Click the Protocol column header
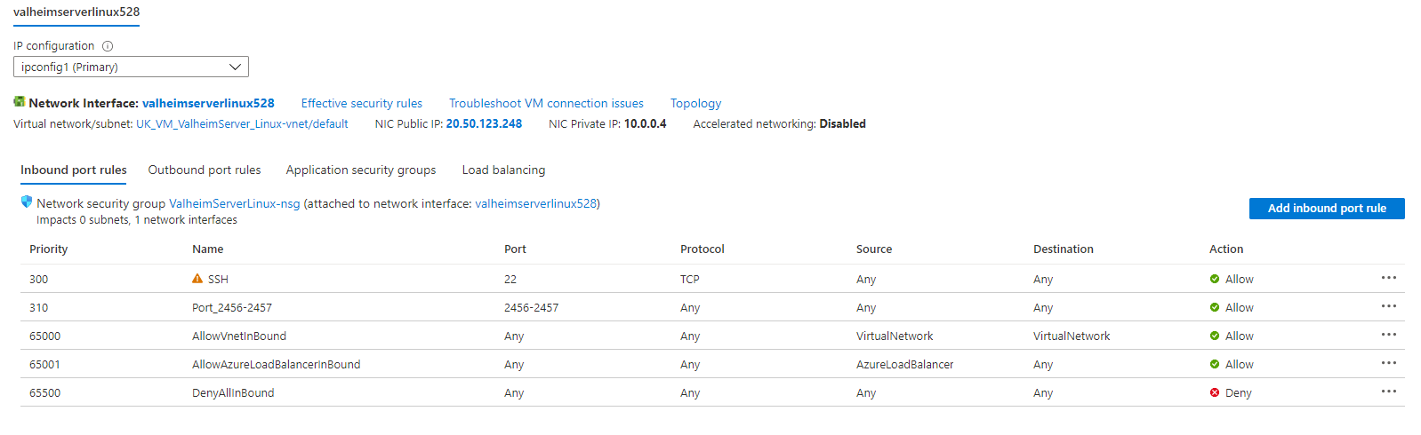1421x435 pixels. pyautogui.click(x=702, y=249)
